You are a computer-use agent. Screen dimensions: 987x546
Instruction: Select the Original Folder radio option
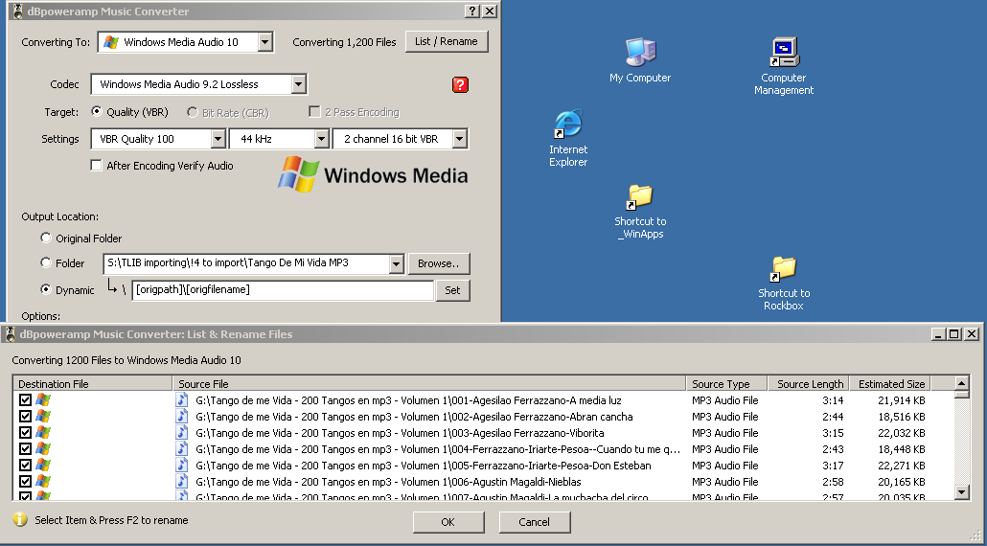pos(46,239)
